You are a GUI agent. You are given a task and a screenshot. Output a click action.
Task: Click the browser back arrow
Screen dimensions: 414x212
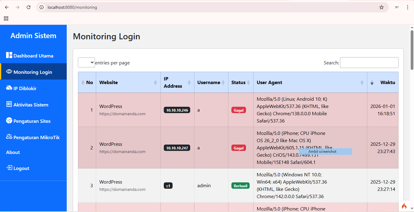click(x=7, y=7)
